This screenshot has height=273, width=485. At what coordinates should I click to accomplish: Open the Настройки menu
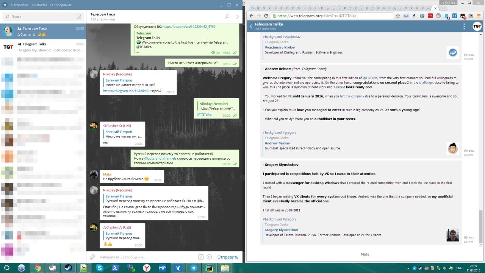point(19,5)
